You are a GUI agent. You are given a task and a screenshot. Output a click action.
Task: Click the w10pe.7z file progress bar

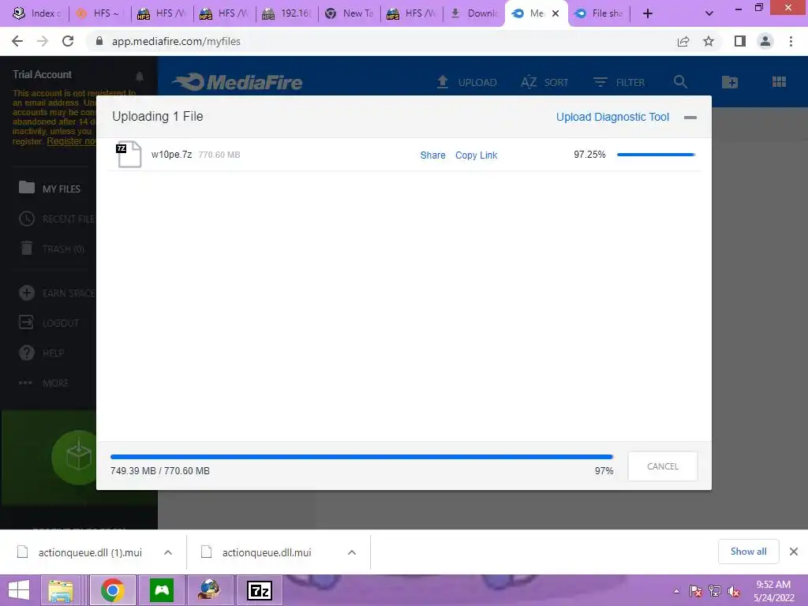point(656,155)
